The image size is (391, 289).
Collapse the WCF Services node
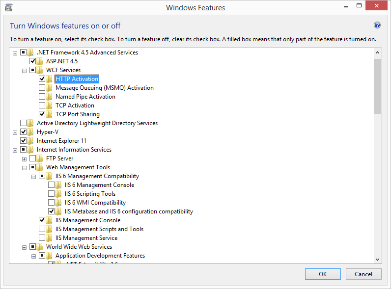pyautogui.click(x=24, y=70)
